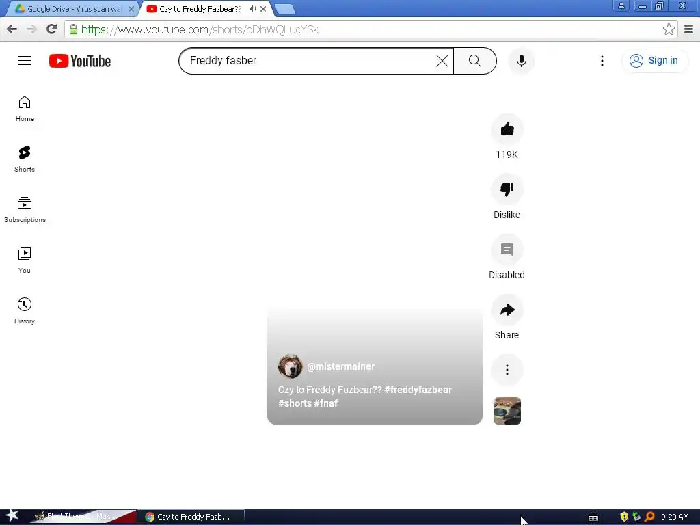Click the #freddyfazbear hashtag
This screenshot has width=700, height=525.
418,390
